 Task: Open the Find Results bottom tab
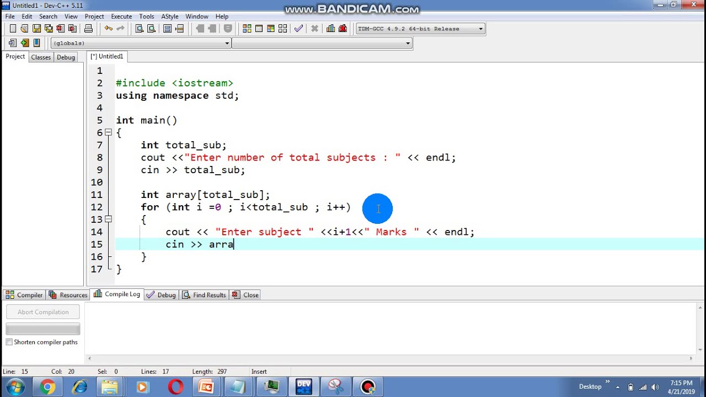(x=204, y=295)
